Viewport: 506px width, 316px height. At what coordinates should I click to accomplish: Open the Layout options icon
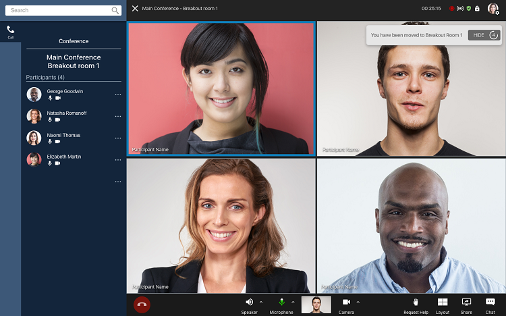coord(443,302)
